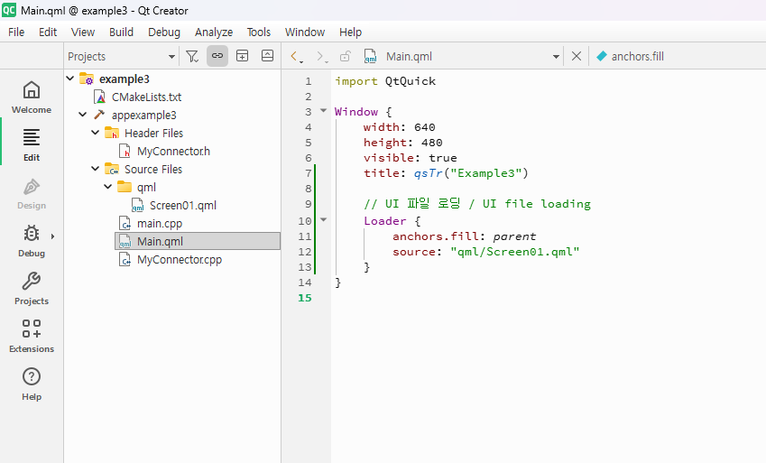This screenshot has height=463, width=766.
Task: Go back in editor navigation history
Action: tap(295, 56)
